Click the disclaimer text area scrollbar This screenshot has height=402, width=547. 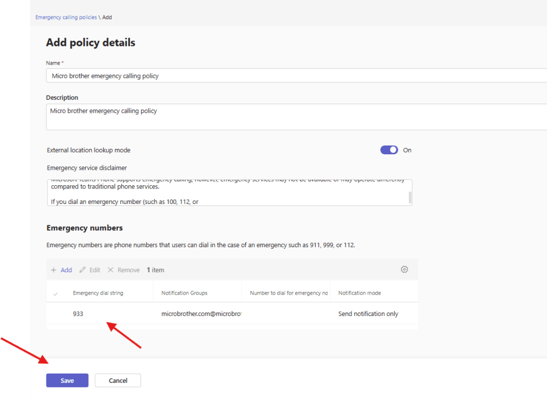[x=410, y=198]
